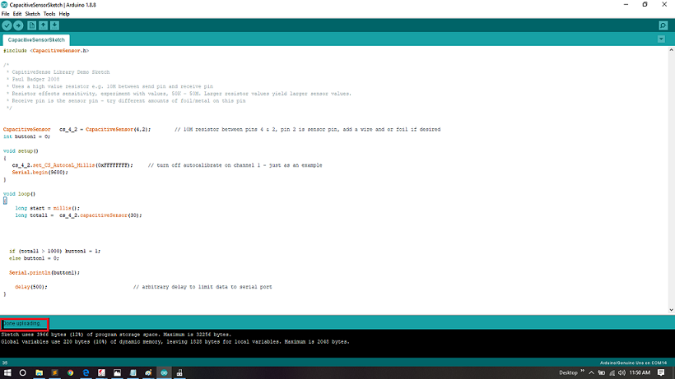675x379 pixels.
Task: Open the Serial Monitor magnifier icon
Action: pos(663,25)
